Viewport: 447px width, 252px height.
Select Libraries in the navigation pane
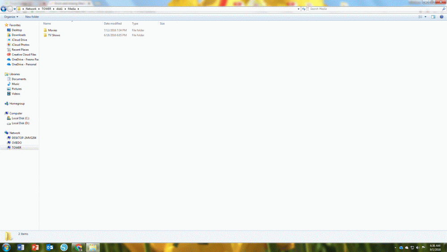pos(15,74)
